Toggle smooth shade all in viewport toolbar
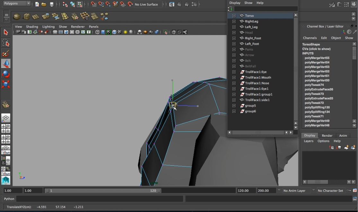The width and height of the screenshot is (358, 212). pos(103,32)
